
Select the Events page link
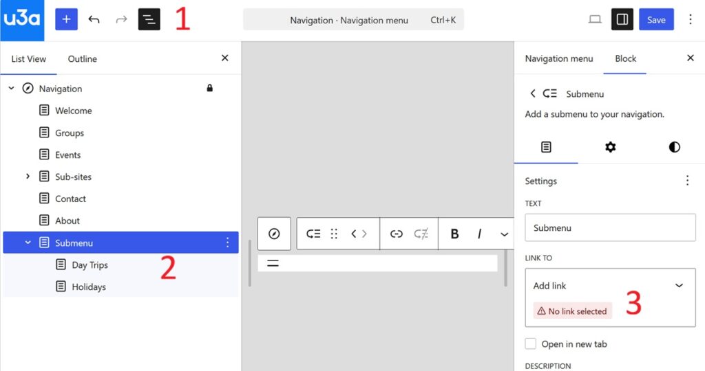click(x=68, y=155)
